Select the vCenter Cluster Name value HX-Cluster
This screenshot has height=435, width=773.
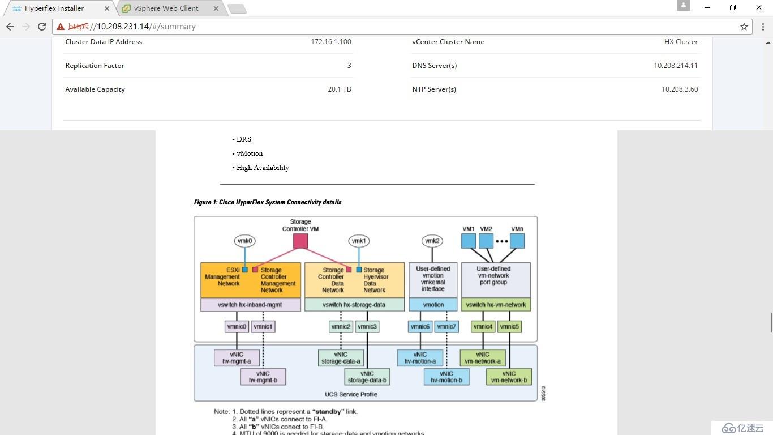tap(681, 42)
